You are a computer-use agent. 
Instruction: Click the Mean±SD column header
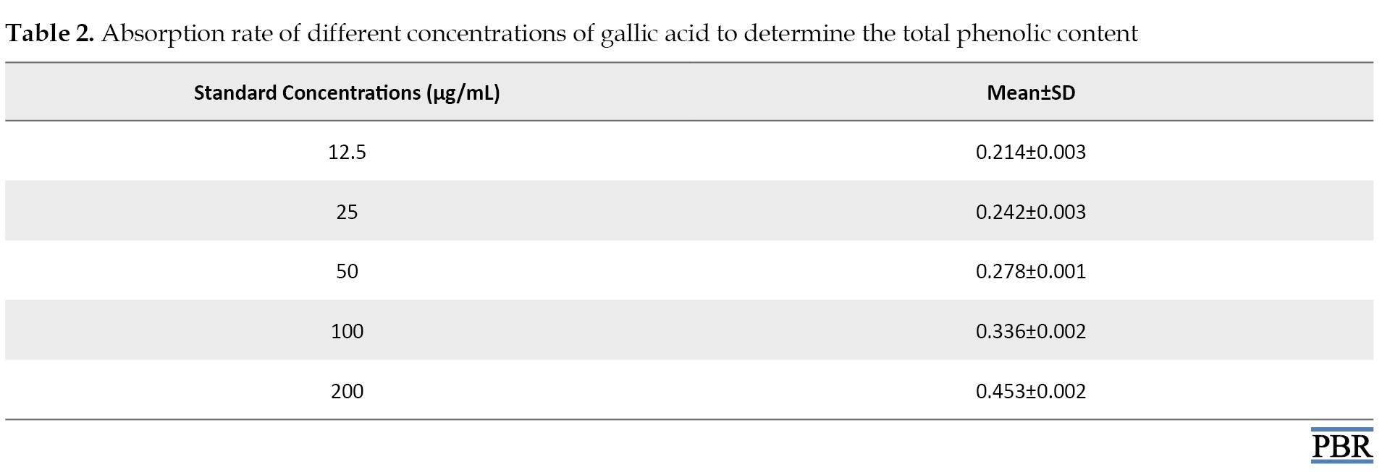tap(1031, 93)
